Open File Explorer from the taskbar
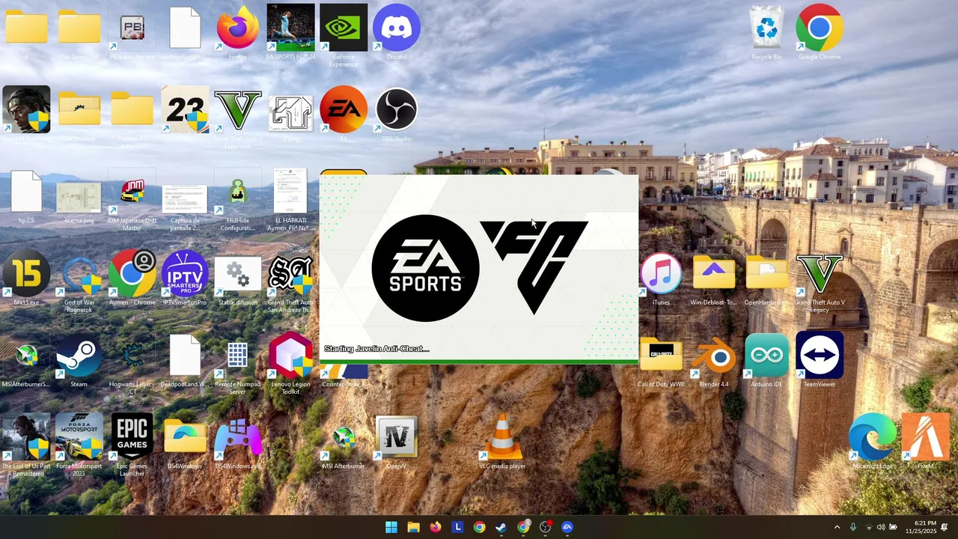 pyautogui.click(x=413, y=527)
